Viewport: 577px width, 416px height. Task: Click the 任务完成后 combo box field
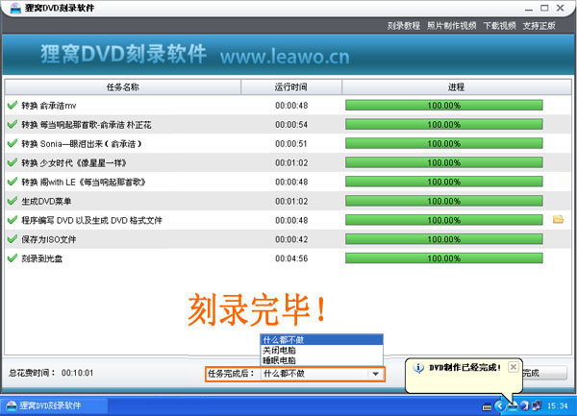coord(321,374)
